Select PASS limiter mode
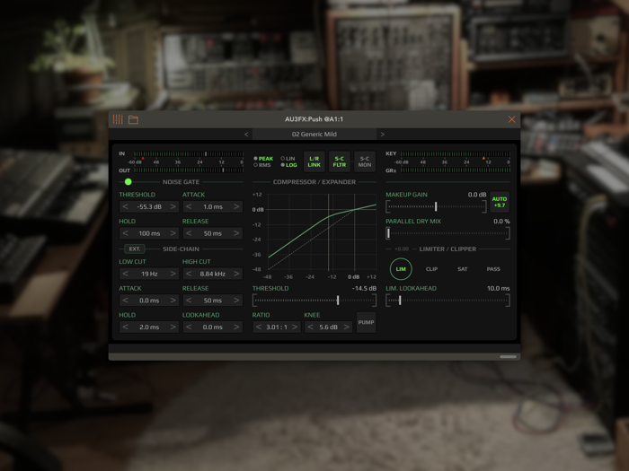The width and height of the screenshot is (629, 471). tap(493, 269)
